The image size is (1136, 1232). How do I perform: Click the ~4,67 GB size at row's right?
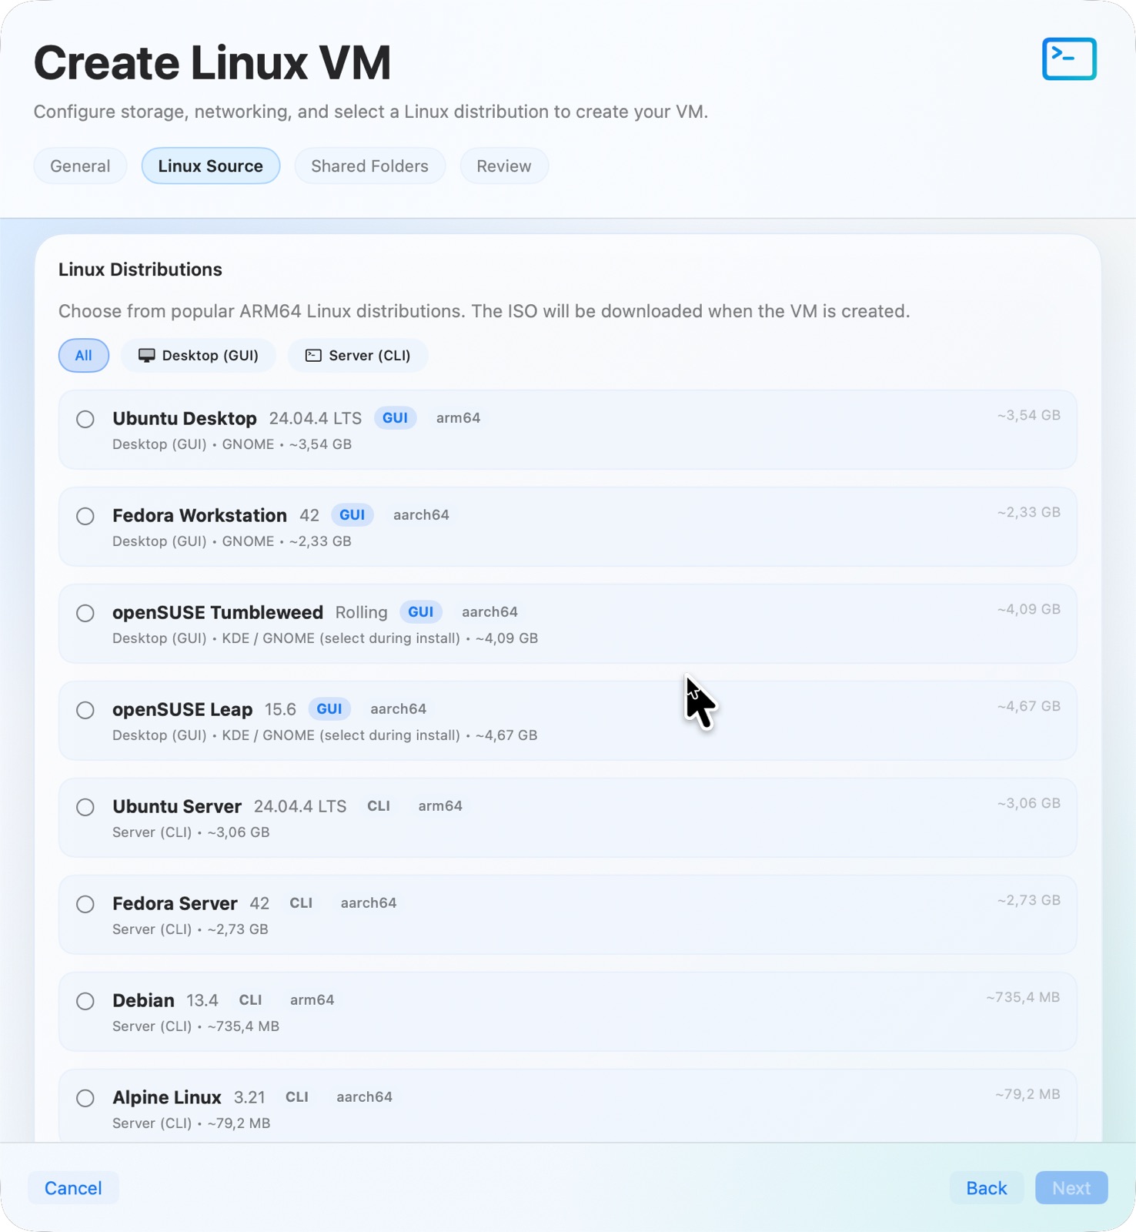1028,706
